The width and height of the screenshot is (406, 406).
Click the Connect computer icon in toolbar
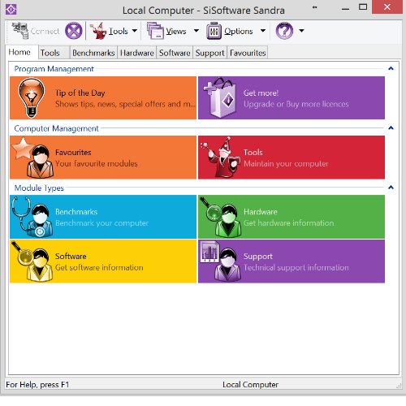tap(20, 31)
